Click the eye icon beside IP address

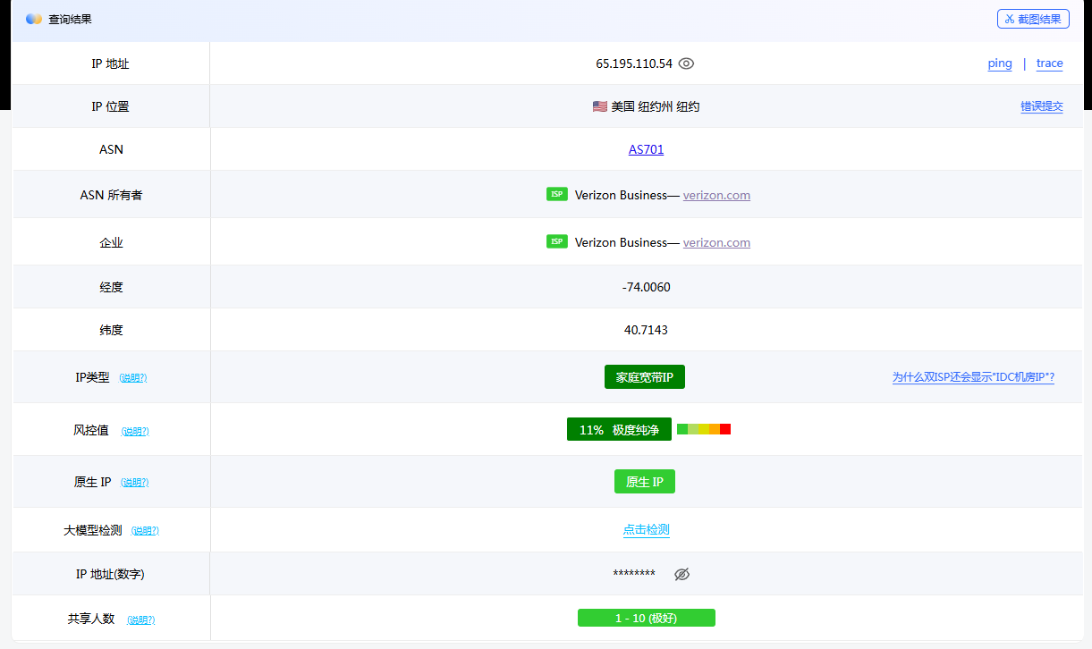tap(686, 63)
